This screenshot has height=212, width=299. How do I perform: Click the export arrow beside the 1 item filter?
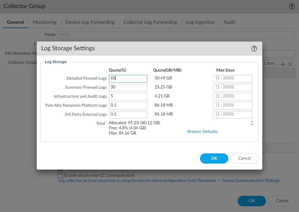pos(282,63)
